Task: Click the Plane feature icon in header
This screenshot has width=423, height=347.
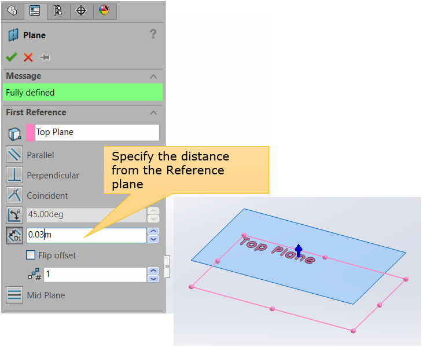Action: pos(13,35)
